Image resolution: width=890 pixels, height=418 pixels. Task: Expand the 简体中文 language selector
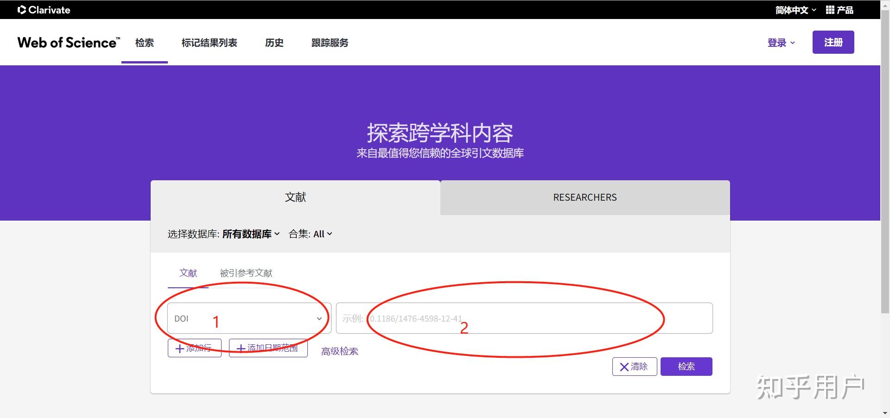point(794,9)
